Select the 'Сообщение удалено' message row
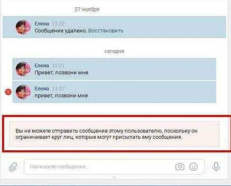The width and height of the screenshot is (231, 186). (114, 27)
